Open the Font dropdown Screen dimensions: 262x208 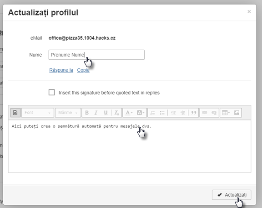pyautogui.click(x=38, y=113)
